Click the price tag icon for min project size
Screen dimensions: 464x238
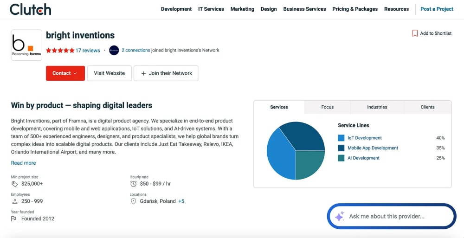click(x=14, y=184)
